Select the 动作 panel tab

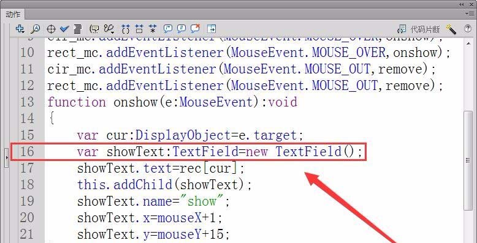click(13, 14)
